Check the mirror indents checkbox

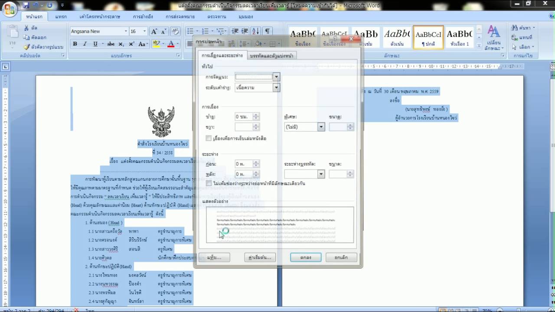point(209,138)
